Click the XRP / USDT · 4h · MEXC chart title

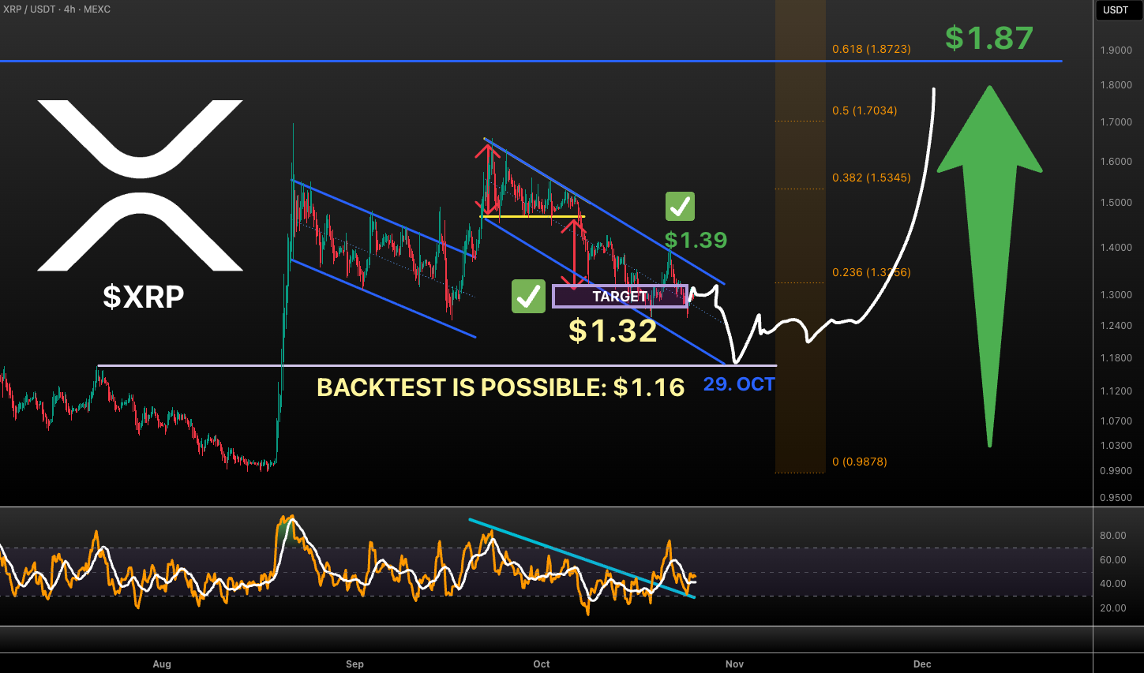coord(57,9)
